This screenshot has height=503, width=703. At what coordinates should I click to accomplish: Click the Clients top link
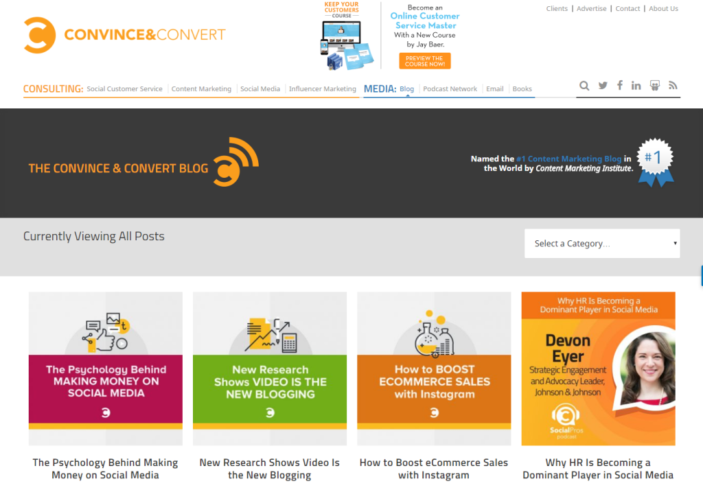tap(557, 8)
